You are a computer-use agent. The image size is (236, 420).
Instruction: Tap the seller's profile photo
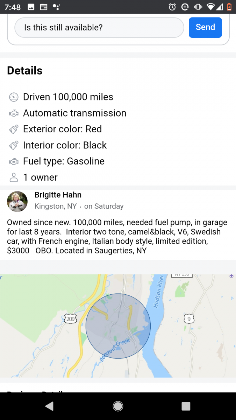tap(17, 201)
